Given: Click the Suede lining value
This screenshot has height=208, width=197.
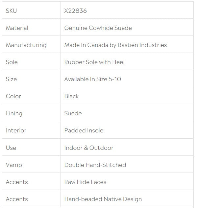Looking at the screenshot, I should point(73,113).
